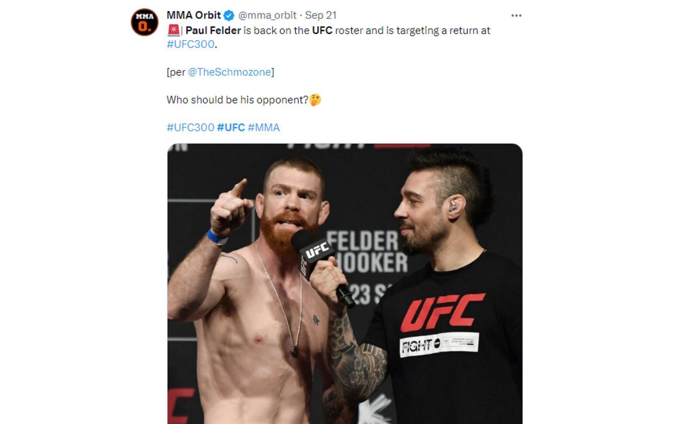Open the @mma_orbit handle link
This screenshot has width=678, height=424.
click(x=267, y=15)
